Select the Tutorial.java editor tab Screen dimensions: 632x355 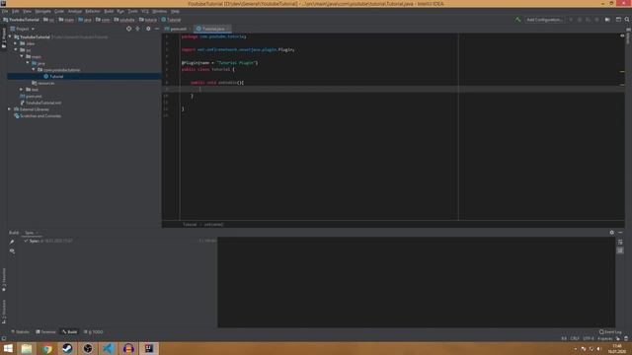213,29
